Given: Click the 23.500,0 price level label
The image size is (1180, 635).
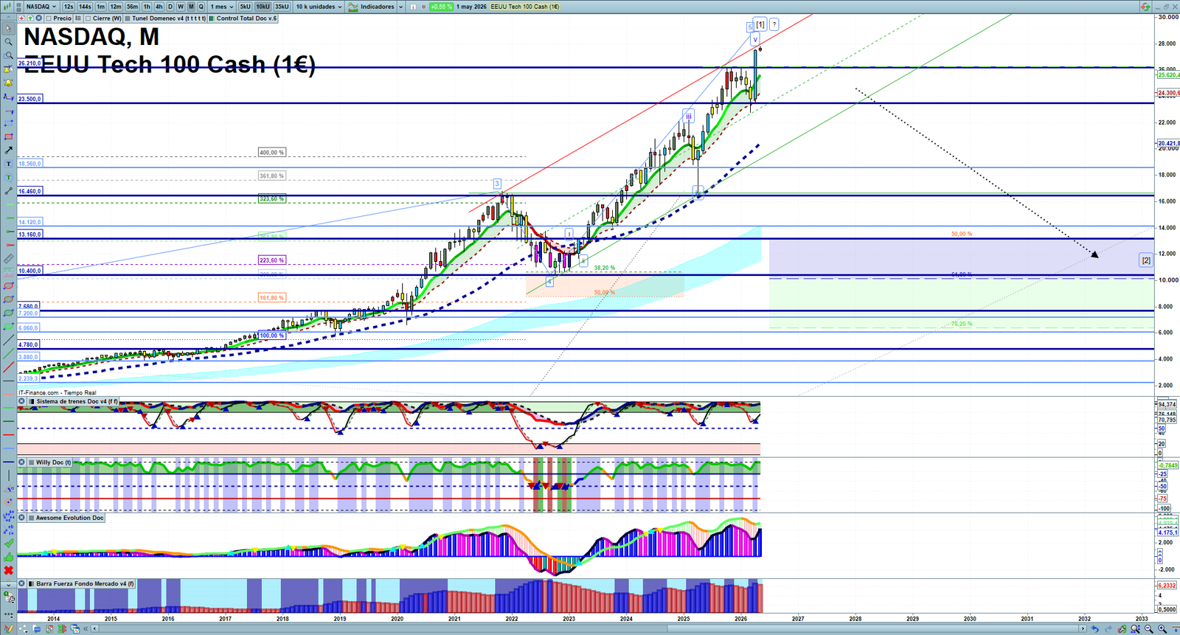Looking at the screenshot, I should click(29, 99).
